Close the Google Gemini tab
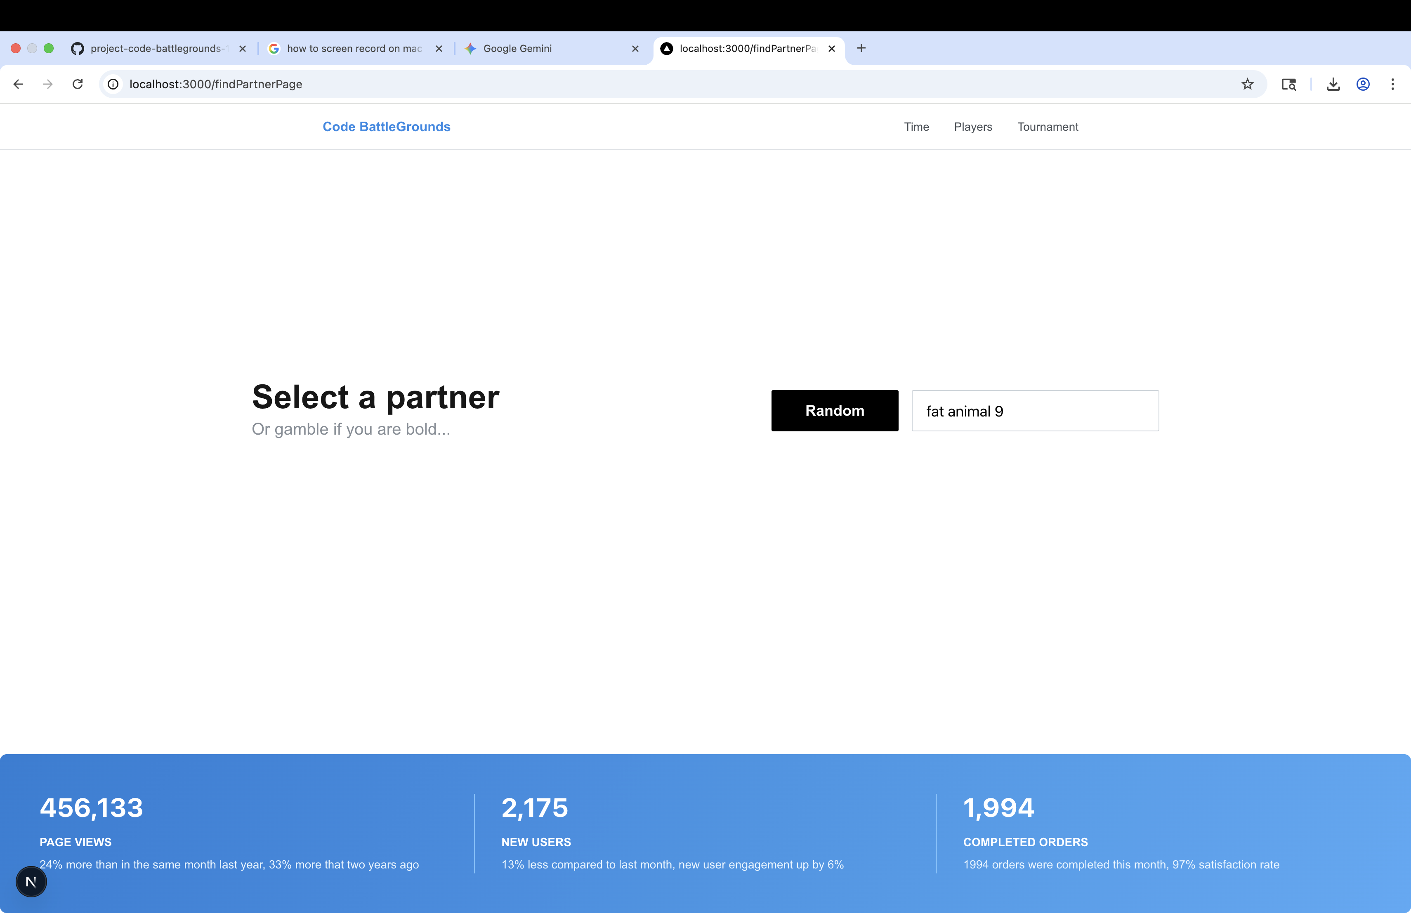The height and width of the screenshot is (913, 1411). click(635, 49)
